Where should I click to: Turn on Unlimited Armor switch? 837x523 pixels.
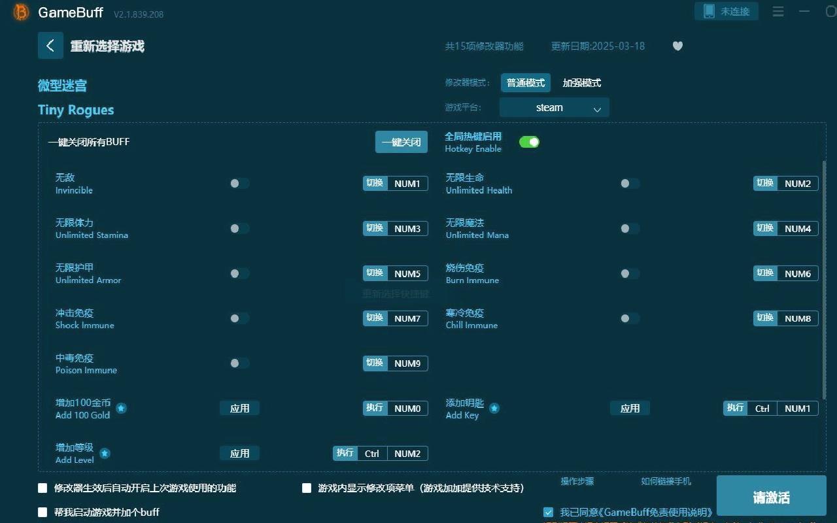239,273
